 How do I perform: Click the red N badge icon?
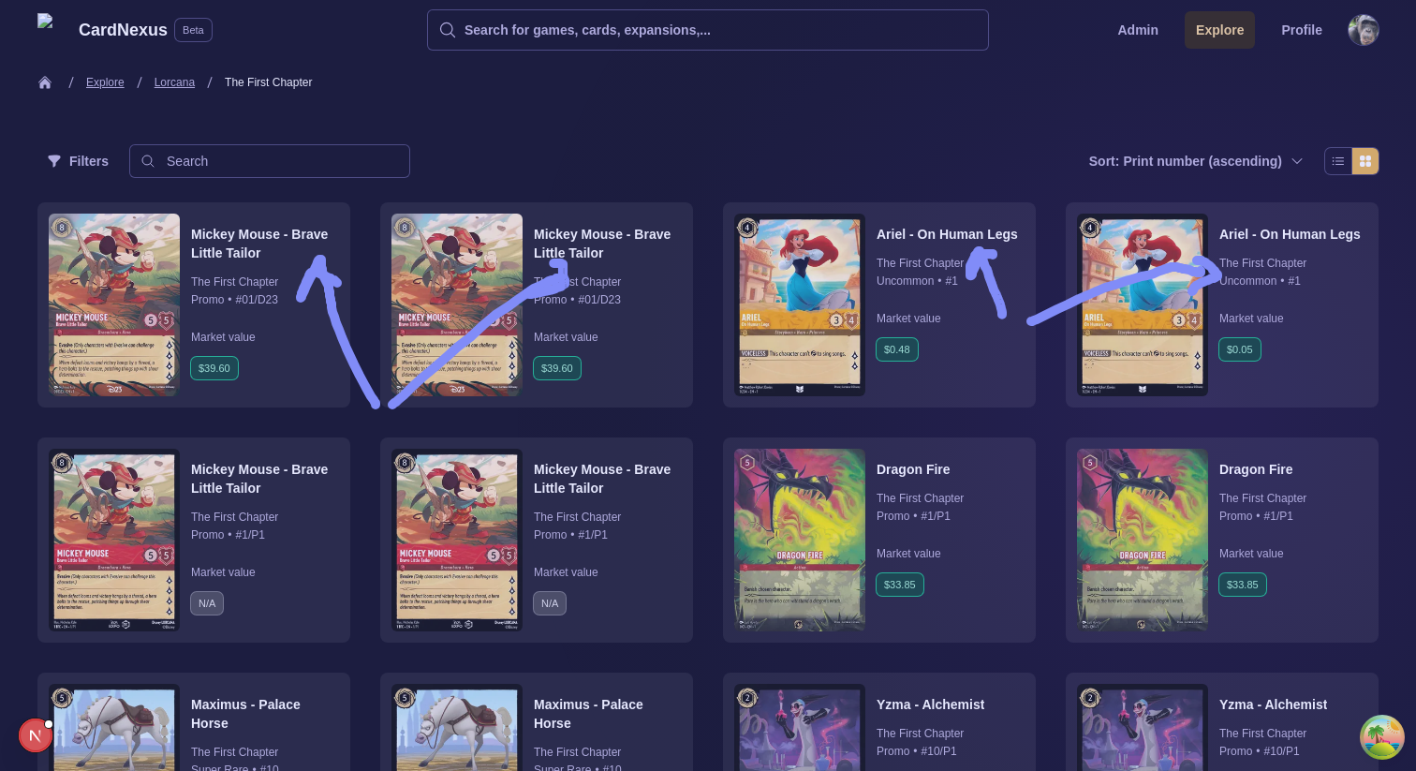(36, 735)
